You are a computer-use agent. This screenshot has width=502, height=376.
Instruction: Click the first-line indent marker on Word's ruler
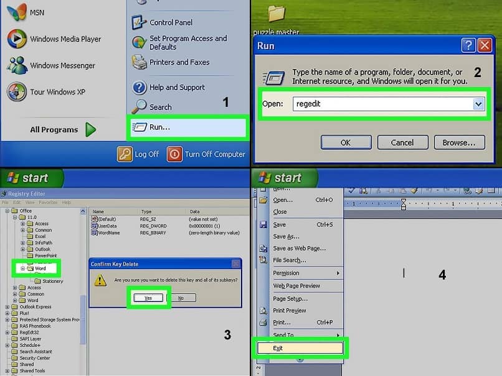tap(402, 201)
